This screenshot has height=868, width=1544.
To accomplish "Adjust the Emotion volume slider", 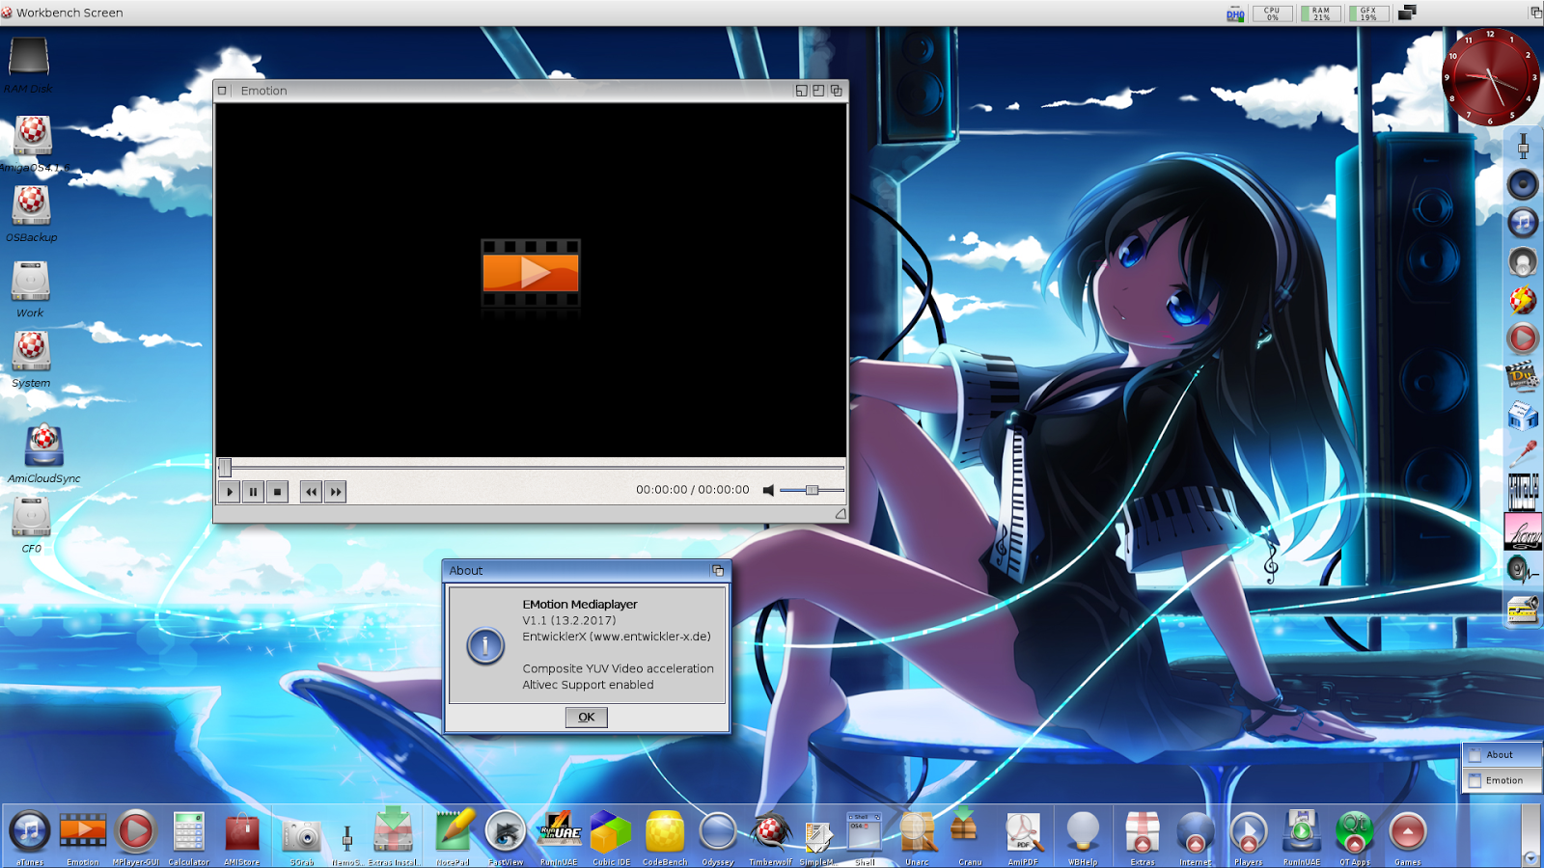I will point(812,491).
